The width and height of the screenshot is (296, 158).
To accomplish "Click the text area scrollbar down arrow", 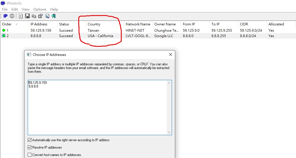I will pos(169,132).
